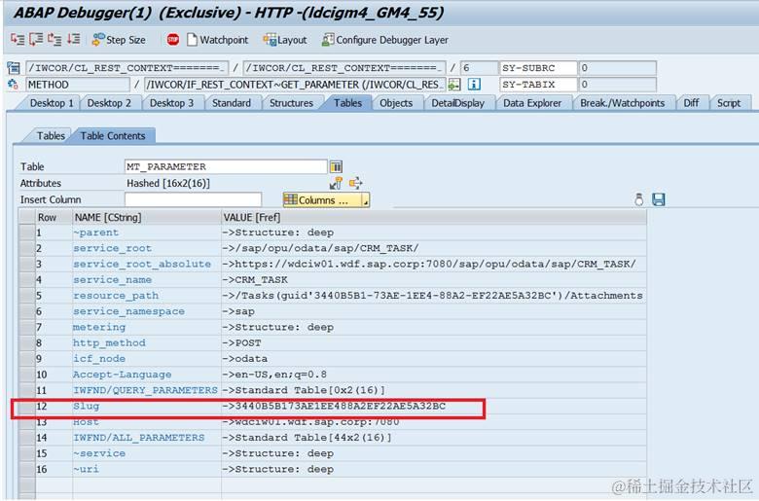This screenshot has height=501, width=759.
Task: Click the continue execution icon
Action: point(73,39)
